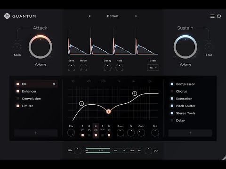226x169 pixels.
Task: Select the Enhancer module row
Action: [36, 91]
